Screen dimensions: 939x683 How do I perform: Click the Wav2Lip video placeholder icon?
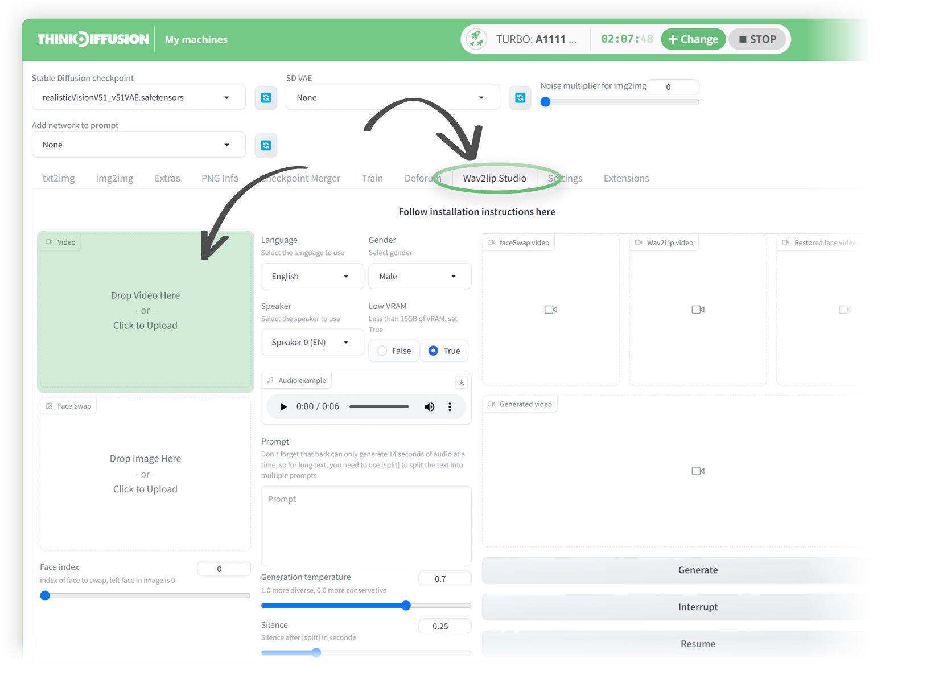pos(698,310)
